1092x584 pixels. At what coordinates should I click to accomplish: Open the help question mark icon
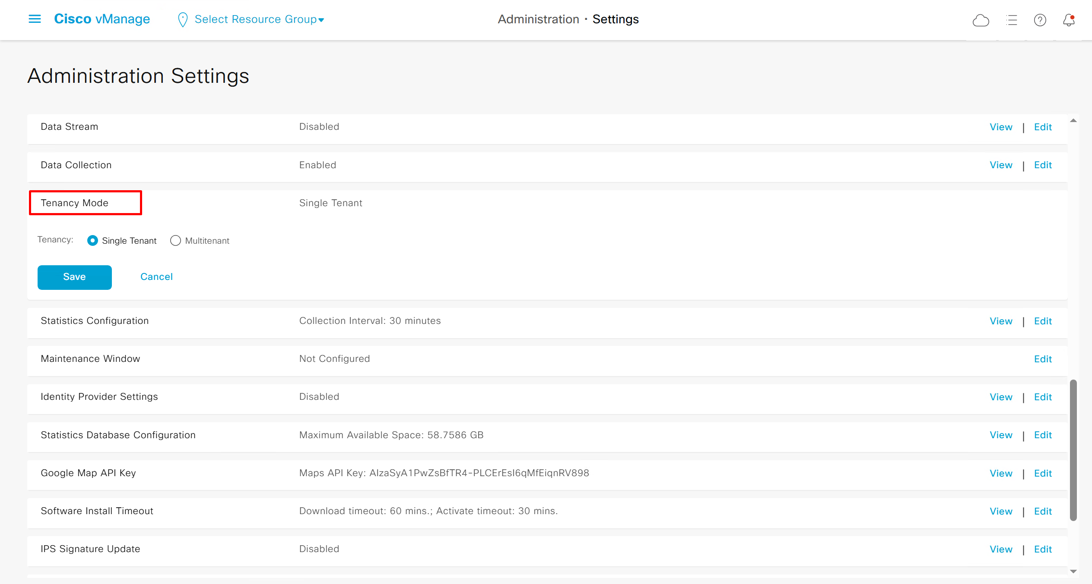(x=1040, y=20)
